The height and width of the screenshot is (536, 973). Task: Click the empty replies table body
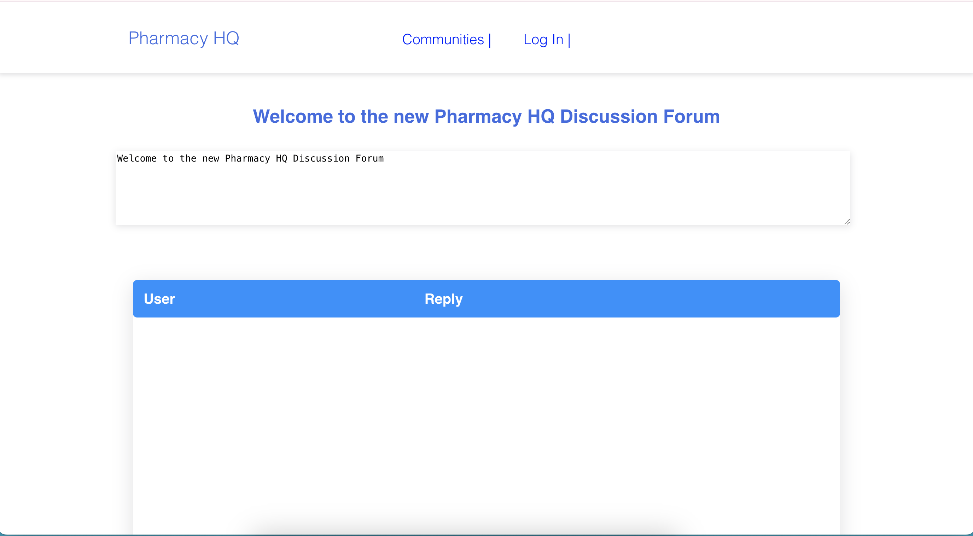(486, 415)
